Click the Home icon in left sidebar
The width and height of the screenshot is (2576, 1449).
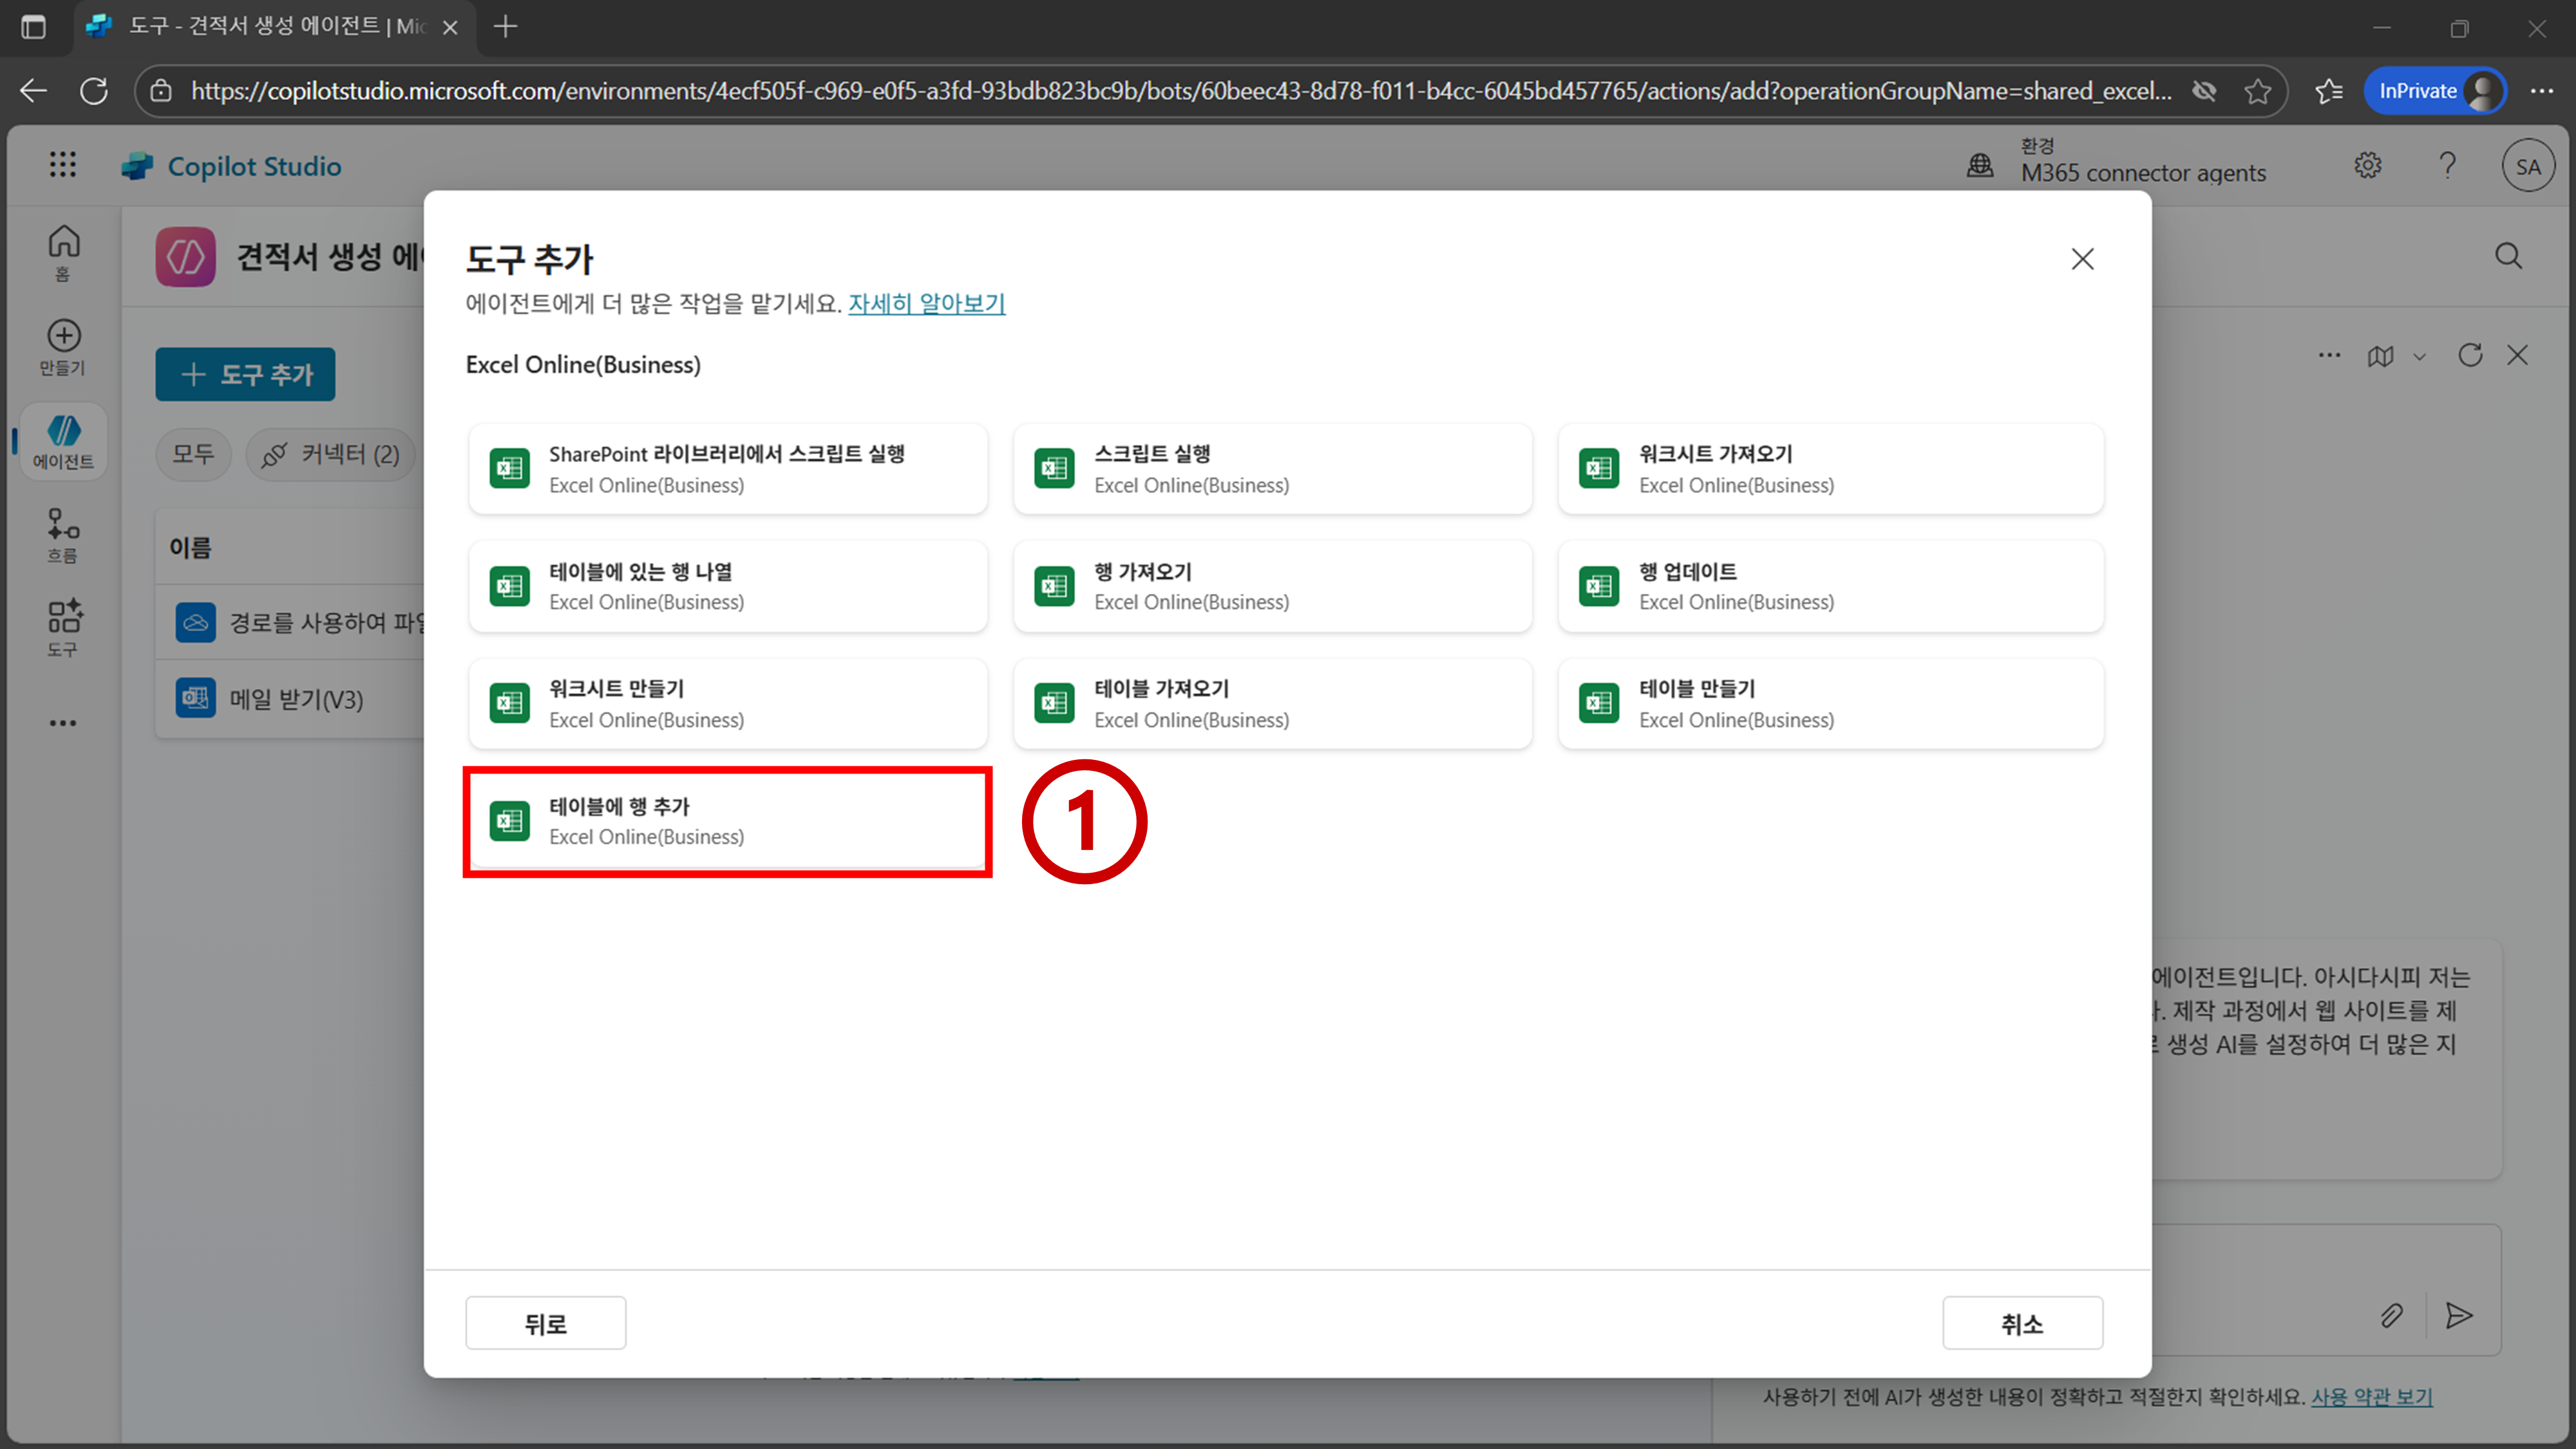pos(63,251)
